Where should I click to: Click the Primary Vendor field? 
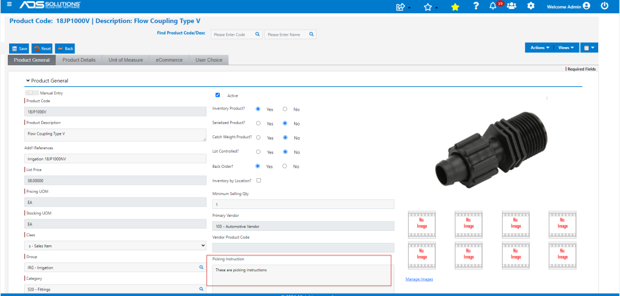pyautogui.click(x=303, y=226)
